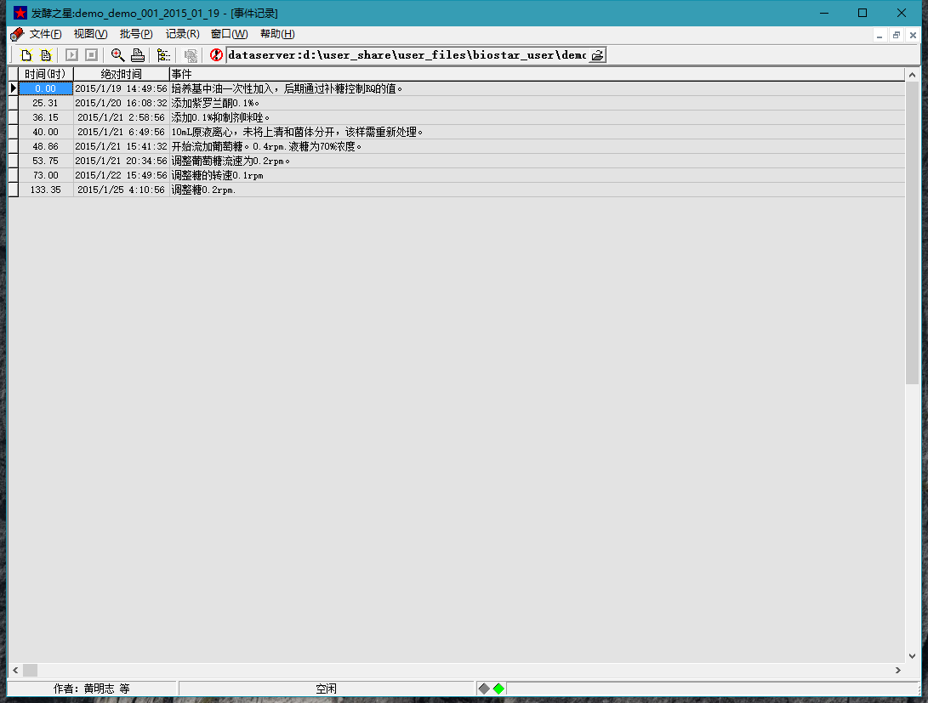The width and height of the screenshot is (928, 703).
Task: Click the printer icon in toolbar
Action: pyautogui.click(x=138, y=55)
